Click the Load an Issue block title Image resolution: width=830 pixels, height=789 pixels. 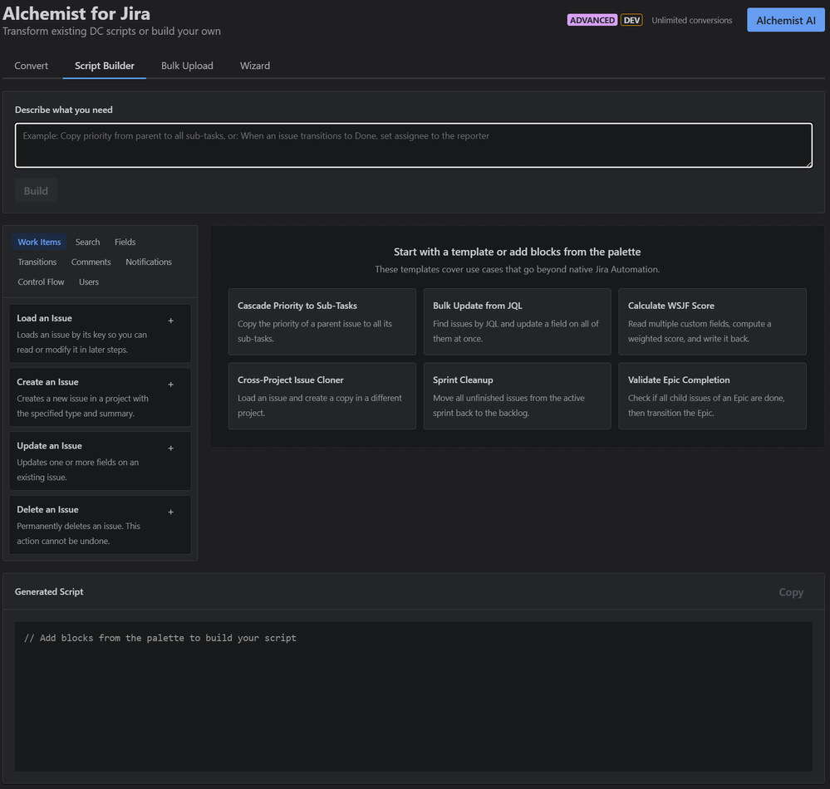(45, 318)
